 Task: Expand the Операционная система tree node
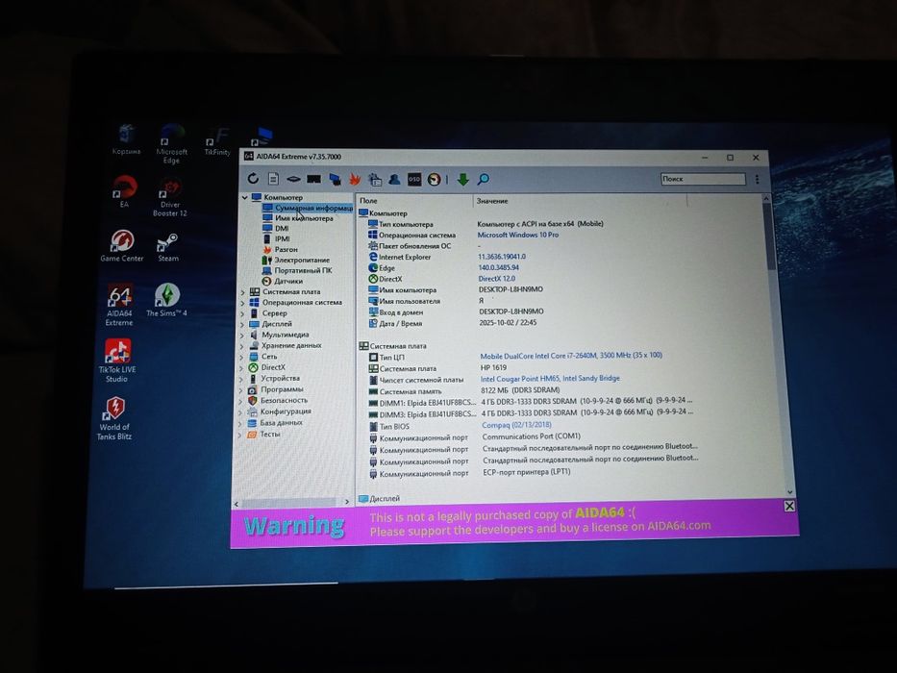point(242,303)
